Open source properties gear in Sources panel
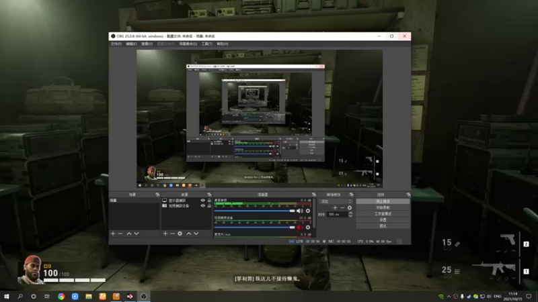The width and height of the screenshot is (538, 302). point(180,234)
